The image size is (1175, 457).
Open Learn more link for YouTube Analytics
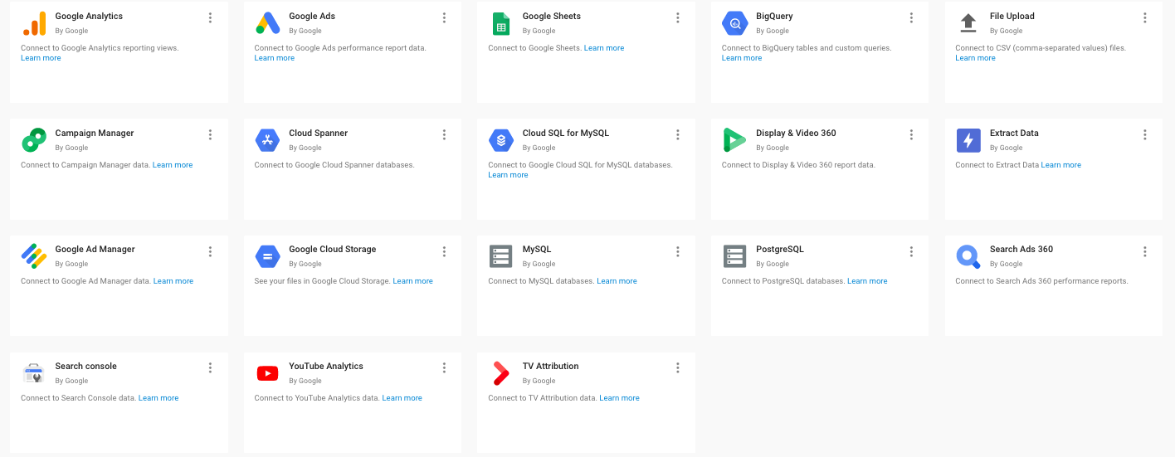[402, 398]
